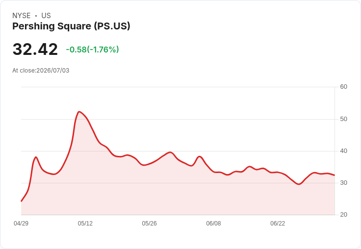Click the US market label
This screenshot has width=361, height=249.
[x=46, y=16]
